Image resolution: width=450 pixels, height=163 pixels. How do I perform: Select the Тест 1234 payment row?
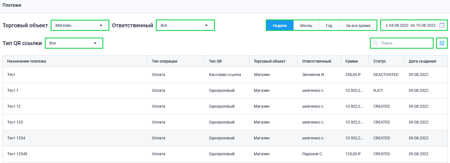tap(225, 138)
